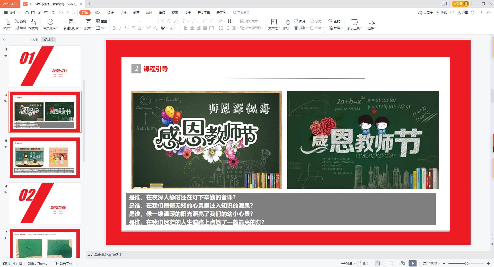Click 单击此处添加备注 notes area

[x=108, y=255]
